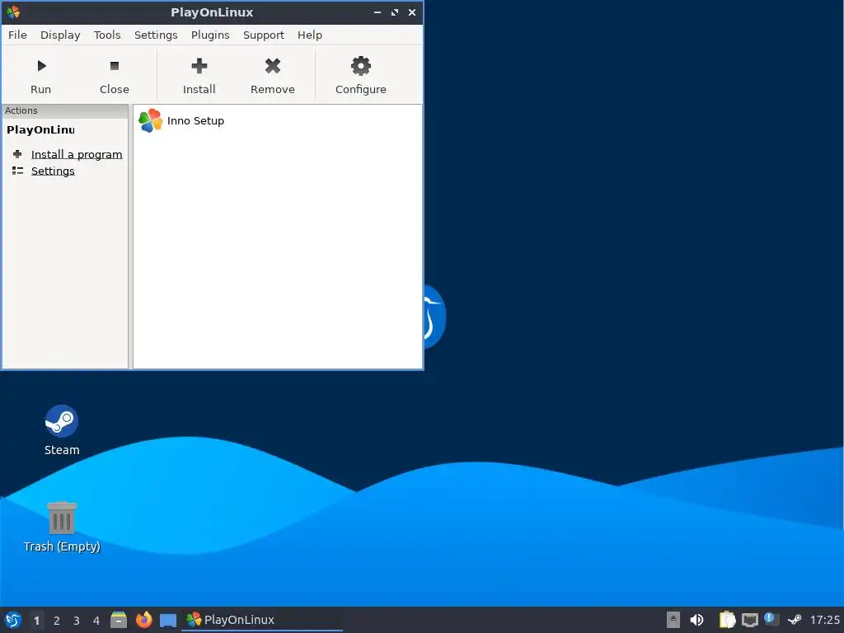Viewport: 844px width, 633px height.
Task: Click the Install plus icon in toolbar
Action: 199,66
